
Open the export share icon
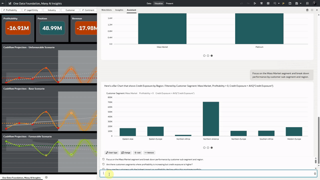click(290, 4)
